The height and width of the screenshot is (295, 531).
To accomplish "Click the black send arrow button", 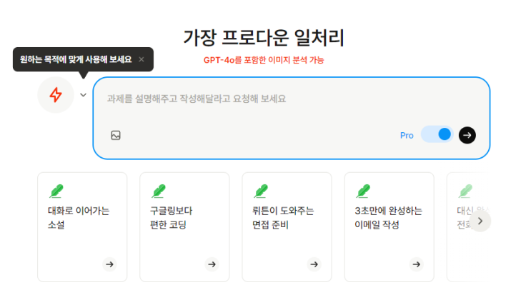I will (467, 135).
